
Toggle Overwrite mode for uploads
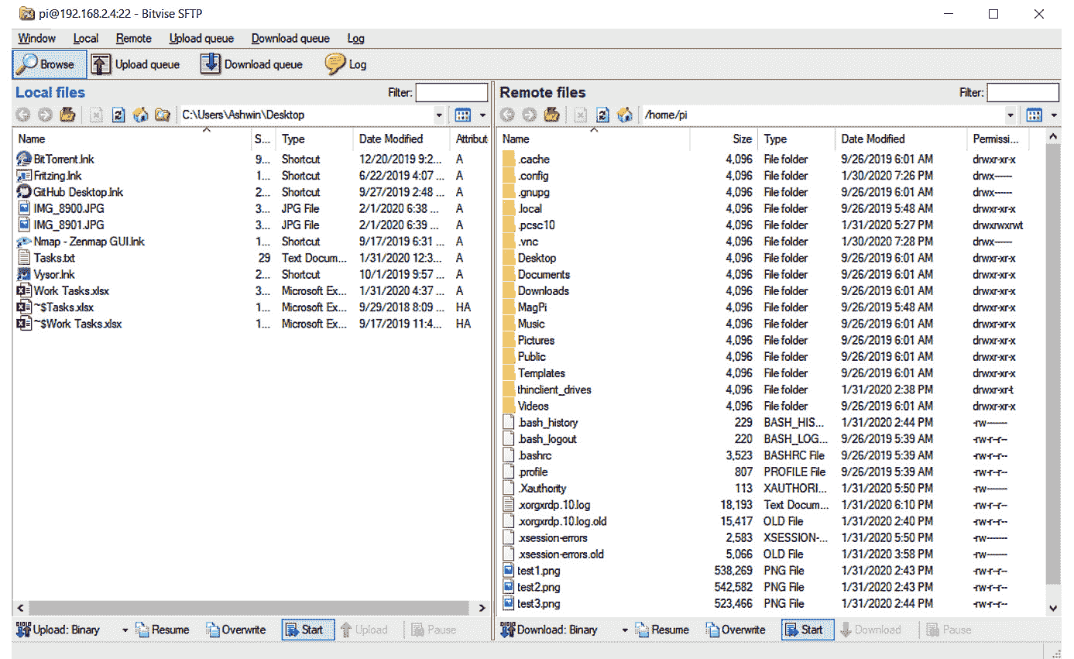(x=235, y=630)
